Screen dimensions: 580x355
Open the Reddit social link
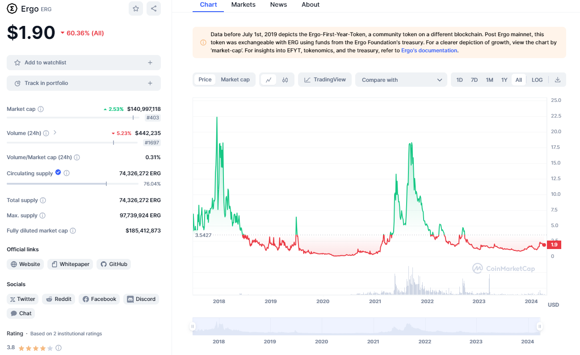(x=59, y=299)
